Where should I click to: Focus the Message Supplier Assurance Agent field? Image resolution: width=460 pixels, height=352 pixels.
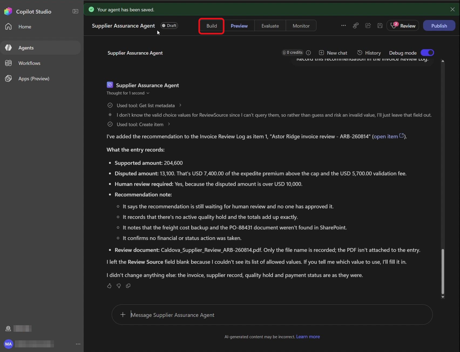coord(272,315)
